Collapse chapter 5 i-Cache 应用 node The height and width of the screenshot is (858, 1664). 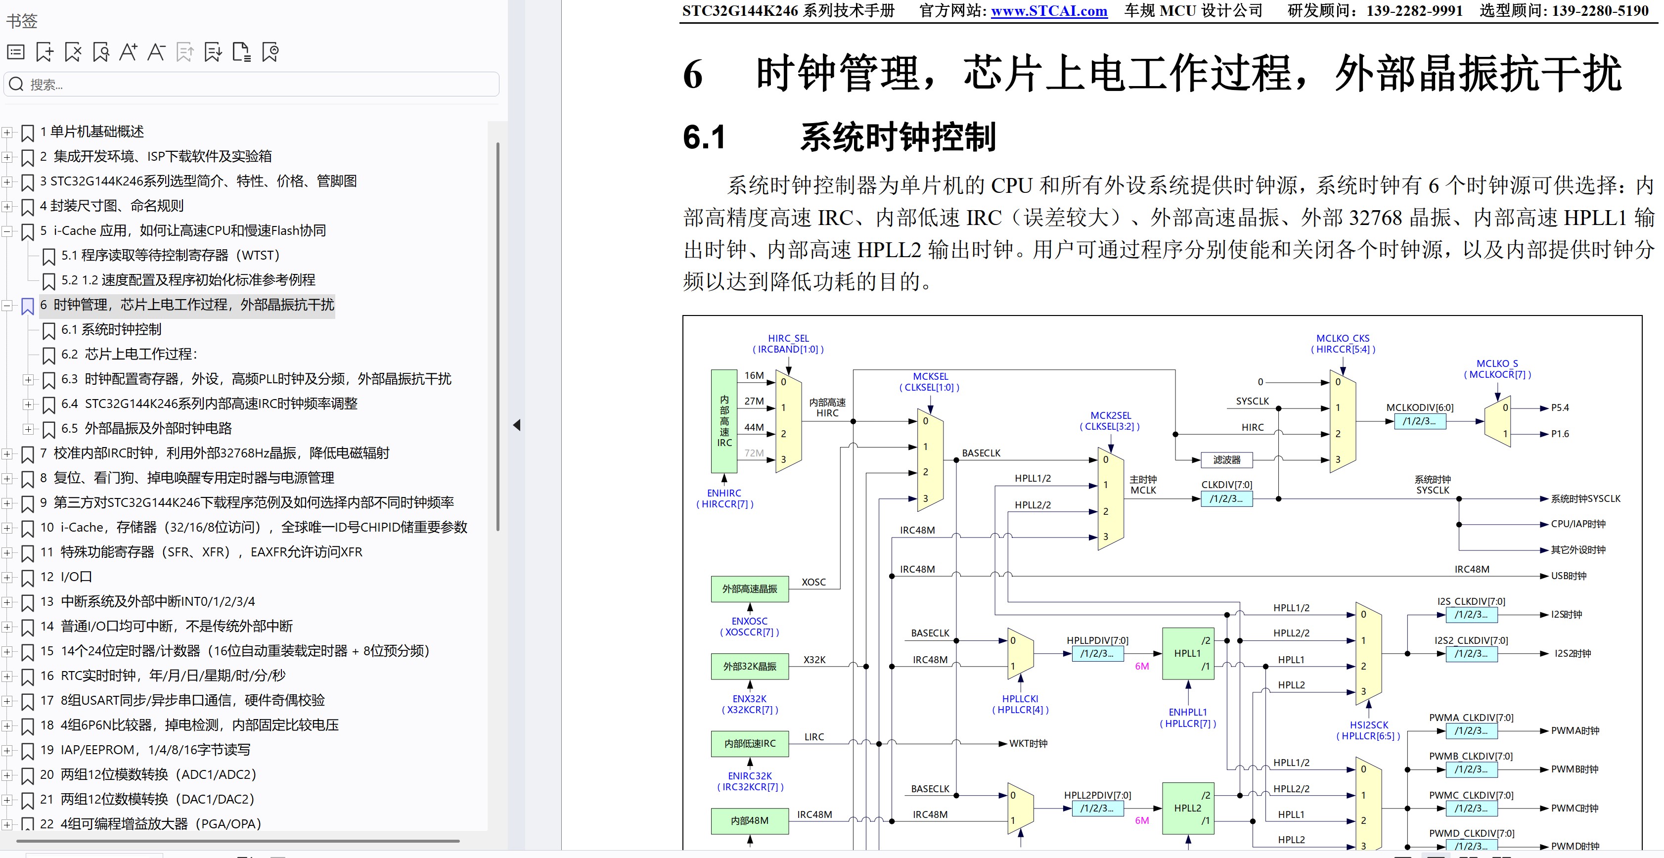(7, 230)
